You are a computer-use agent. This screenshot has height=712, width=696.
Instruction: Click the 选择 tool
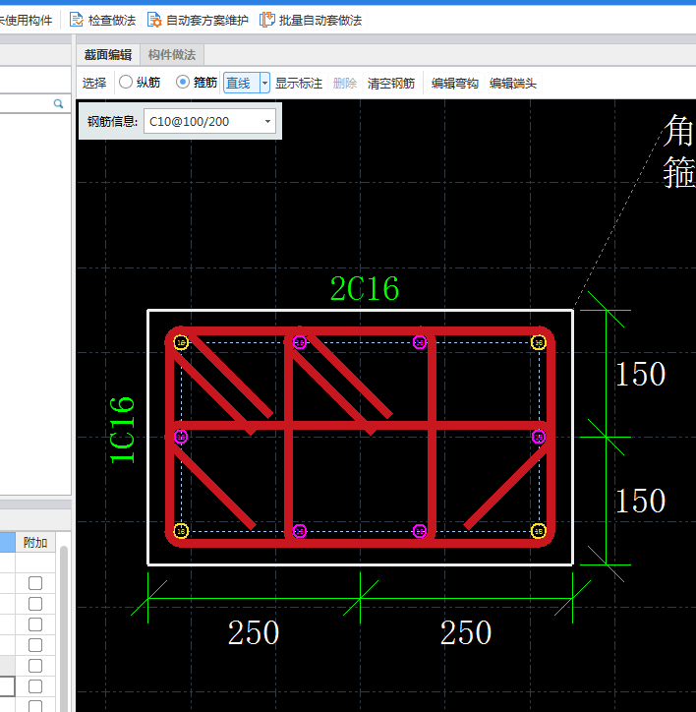click(94, 83)
